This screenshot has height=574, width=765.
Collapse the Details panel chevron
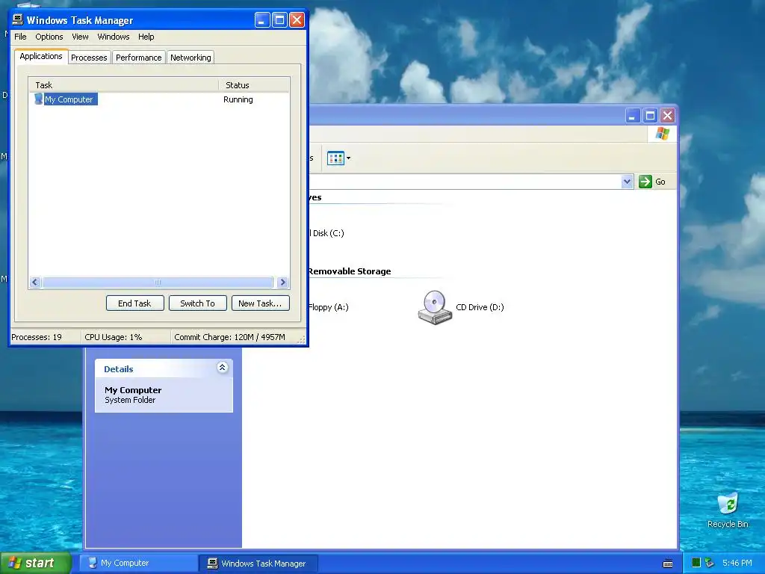tap(222, 368)
